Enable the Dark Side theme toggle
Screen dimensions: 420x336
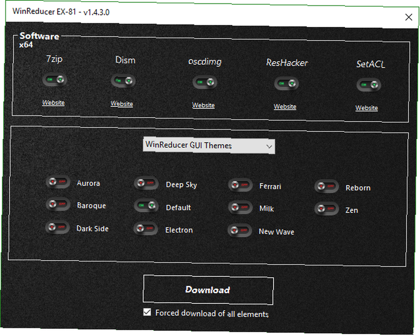57,228
